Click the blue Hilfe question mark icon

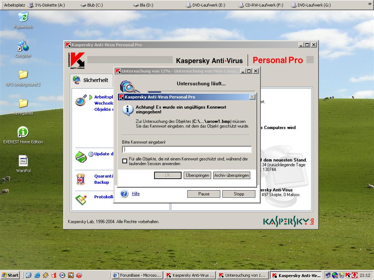point(124,194)
